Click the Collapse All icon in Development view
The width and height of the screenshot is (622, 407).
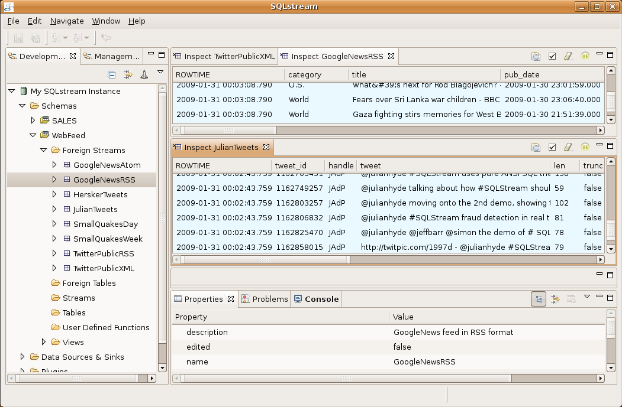(112, 74)
